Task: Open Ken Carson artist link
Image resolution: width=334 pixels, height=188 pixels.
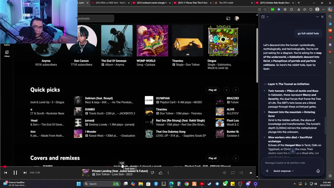Action: coord(81,61)
